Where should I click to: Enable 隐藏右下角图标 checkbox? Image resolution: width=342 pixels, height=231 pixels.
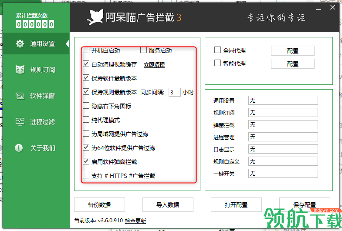coord(86,106)
